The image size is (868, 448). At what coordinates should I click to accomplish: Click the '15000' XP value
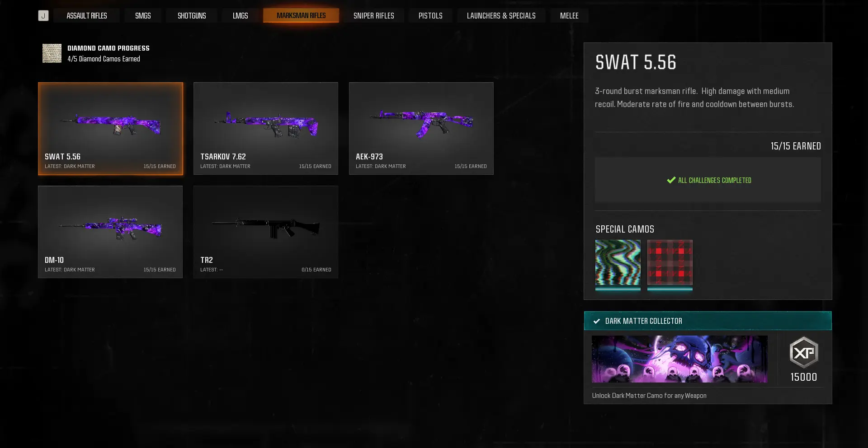pos(804,377)
